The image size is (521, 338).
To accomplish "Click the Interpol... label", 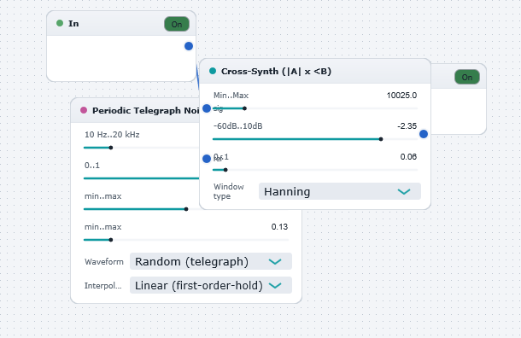I will [103, 286].
